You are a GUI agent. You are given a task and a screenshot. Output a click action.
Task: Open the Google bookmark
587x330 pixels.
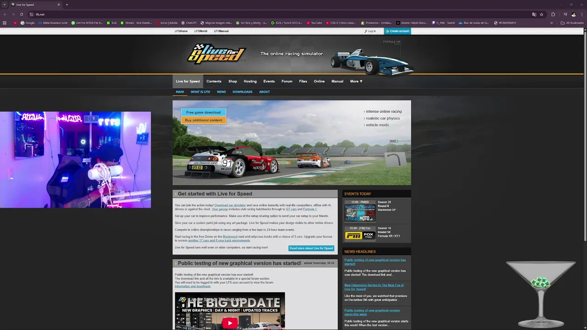coord(28,22)
